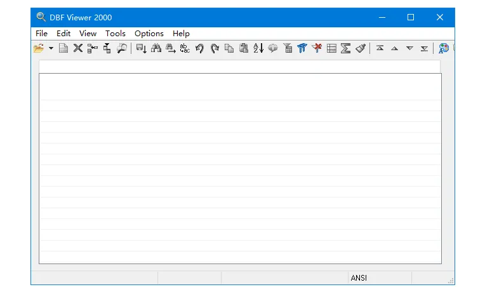Go to previous record up arrow
The width and height of the screenshot is (485, 287).
(x=394, y=48)
